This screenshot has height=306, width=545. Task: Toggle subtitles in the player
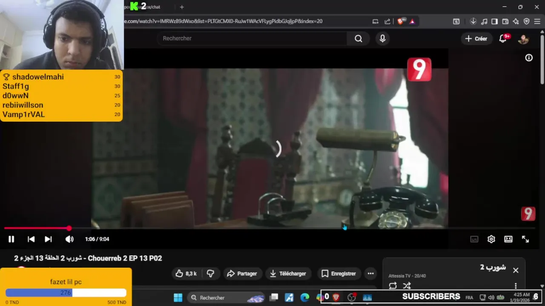click(x=474, y=239)
